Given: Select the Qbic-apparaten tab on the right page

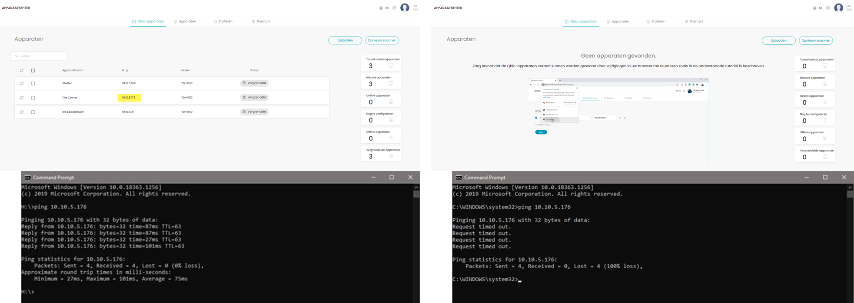Looking at the screenshot, I should tap(581, 21).
